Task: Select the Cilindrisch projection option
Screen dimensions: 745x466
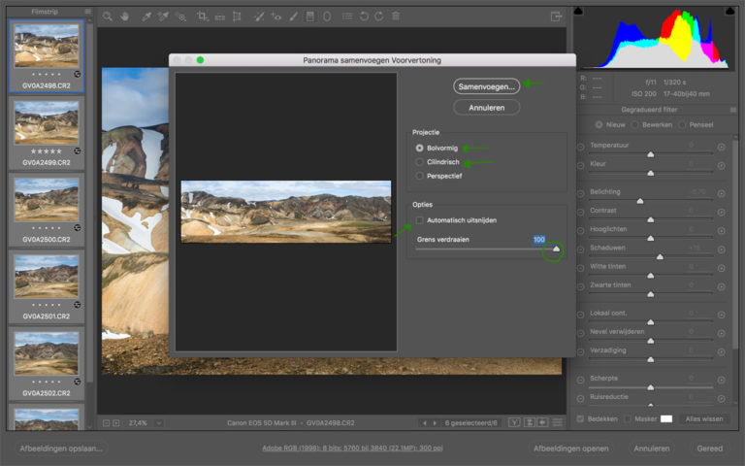Action: 420,162
